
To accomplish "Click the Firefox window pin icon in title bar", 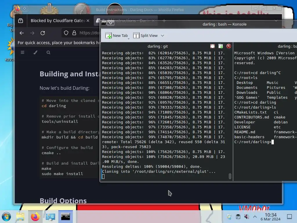I will [x=25, y=8].
